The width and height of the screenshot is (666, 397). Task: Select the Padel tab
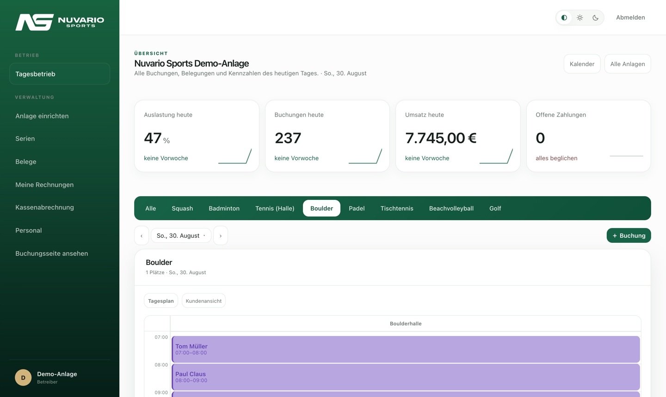[x=357, y=208]
